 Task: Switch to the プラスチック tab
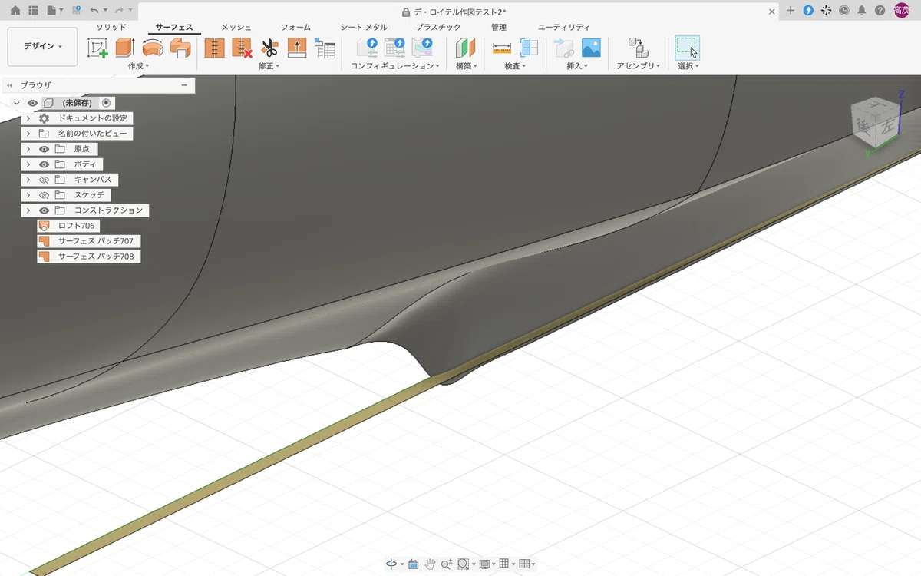pyautogui.click(x=438, y=27)
